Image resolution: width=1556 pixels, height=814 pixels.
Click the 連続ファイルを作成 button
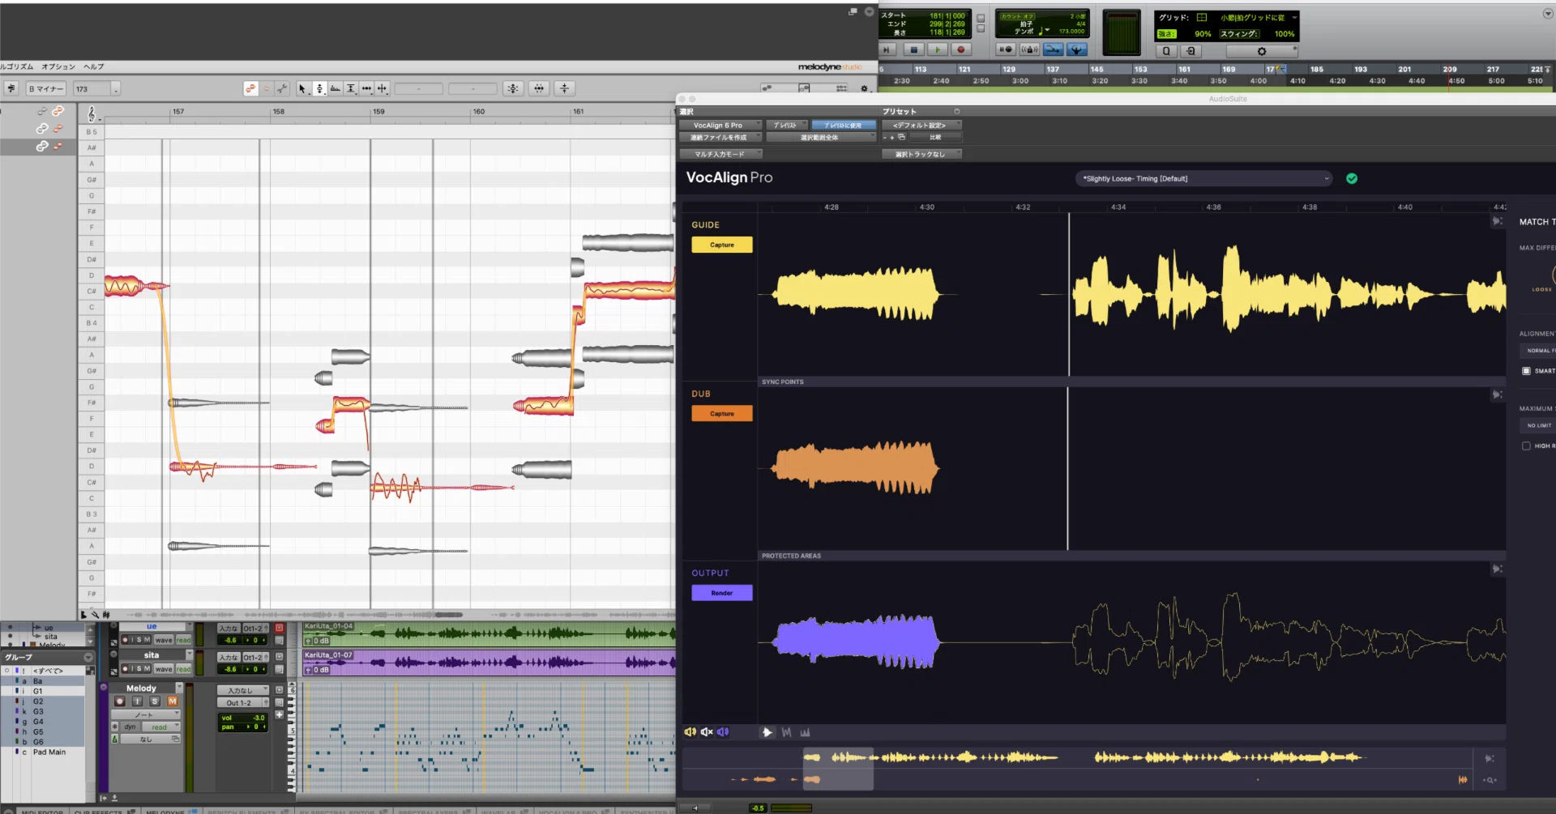pyautogui.click(x=720, y=138)
